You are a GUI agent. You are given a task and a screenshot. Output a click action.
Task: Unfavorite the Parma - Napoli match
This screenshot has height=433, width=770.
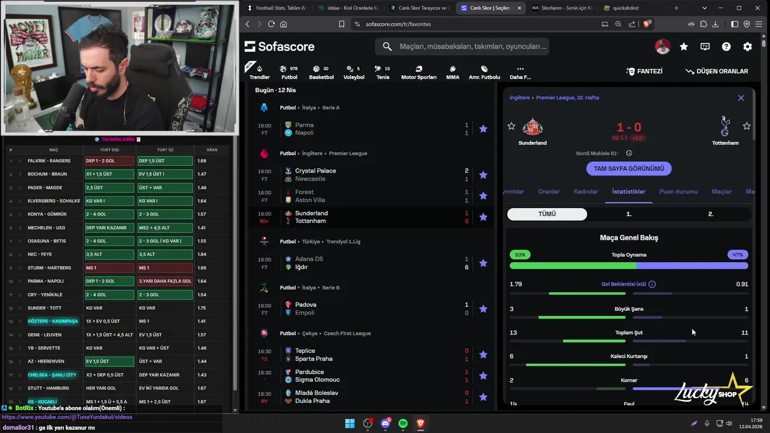483,129
